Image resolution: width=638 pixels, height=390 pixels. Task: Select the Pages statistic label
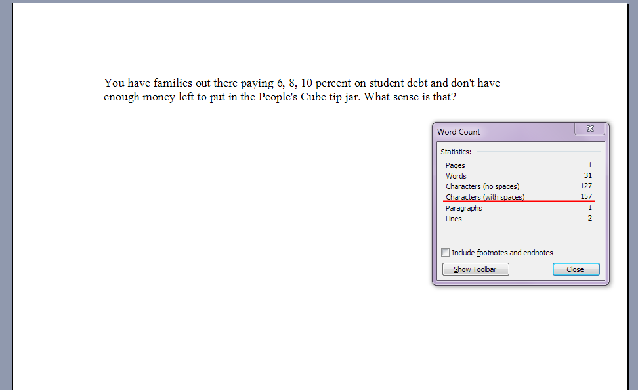(x=455, y=165)
